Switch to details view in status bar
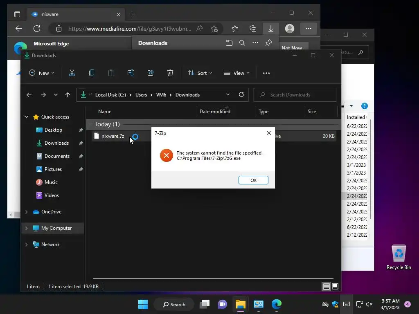The width and height of the screenshot is (419, 314). tap(326, 287)
